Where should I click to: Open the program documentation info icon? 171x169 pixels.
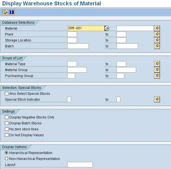point(12,12)
